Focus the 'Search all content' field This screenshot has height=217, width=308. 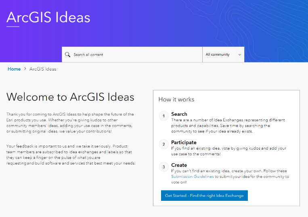pos(132,54)
